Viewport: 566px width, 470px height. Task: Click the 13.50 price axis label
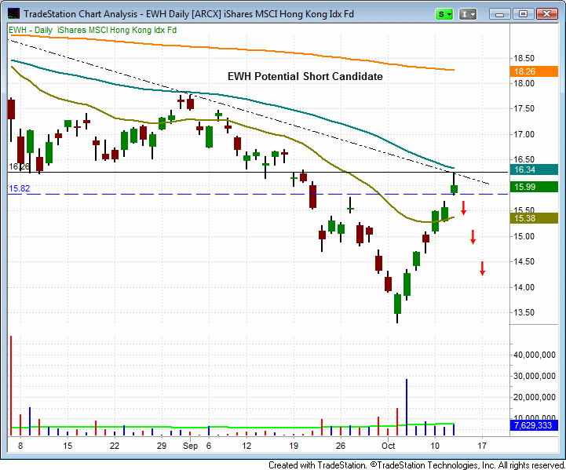(x=524, y=312)
